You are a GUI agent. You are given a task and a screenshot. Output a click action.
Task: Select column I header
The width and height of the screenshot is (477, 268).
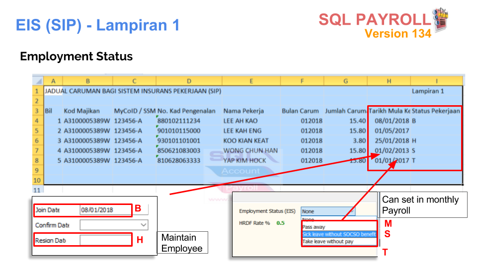(437, 81)
